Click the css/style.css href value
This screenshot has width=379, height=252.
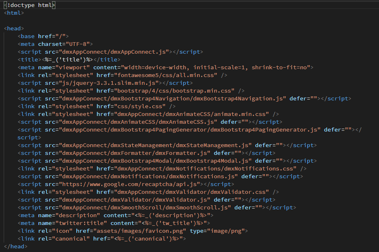[x=140, y=107]
